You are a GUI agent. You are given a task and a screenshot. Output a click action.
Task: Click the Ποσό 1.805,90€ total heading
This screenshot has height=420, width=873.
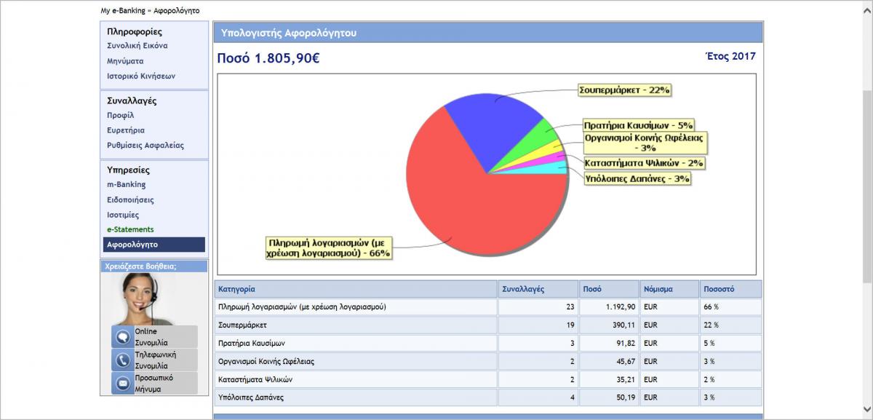[x=268, y=58]
